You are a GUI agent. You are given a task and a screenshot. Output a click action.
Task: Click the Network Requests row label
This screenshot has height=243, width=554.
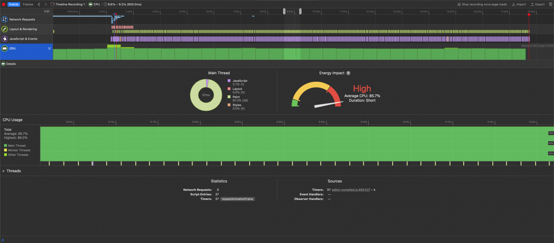click(22, 19)
